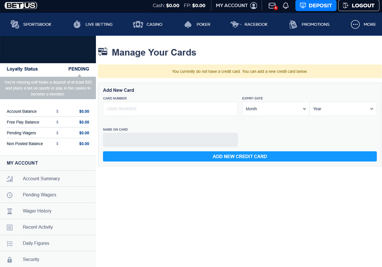Expand the MORE navigation menu

pyautogui.click(x=355, y=24)
